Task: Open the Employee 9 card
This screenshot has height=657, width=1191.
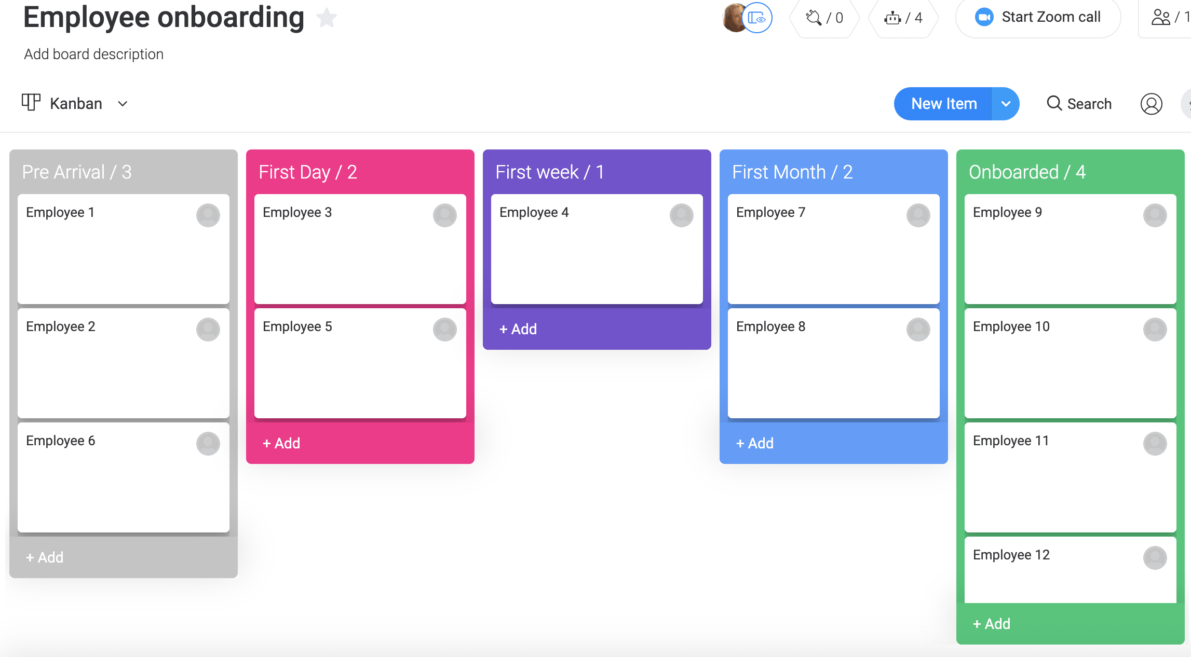Action: [1071, 249]
